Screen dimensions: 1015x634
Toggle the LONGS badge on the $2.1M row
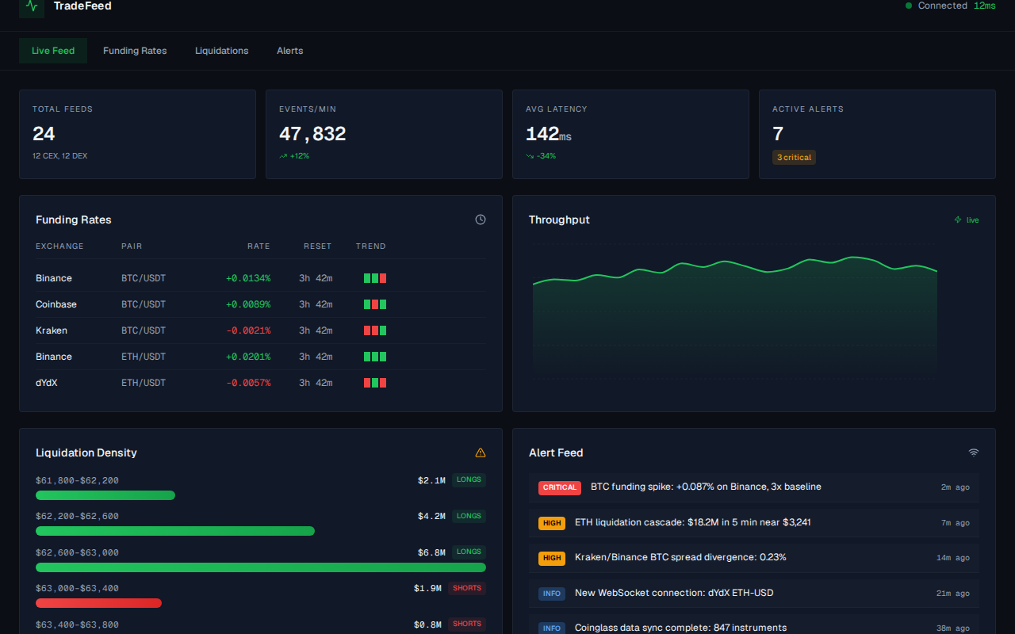[469, 479]
